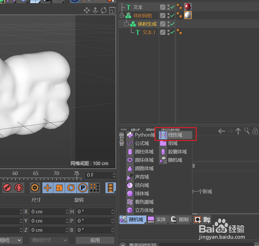Click the red material sphere thumbnail

tap(188, 6)
